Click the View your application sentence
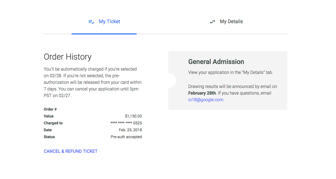The height and width of the screenshot is (179, 336). [230, 73]
